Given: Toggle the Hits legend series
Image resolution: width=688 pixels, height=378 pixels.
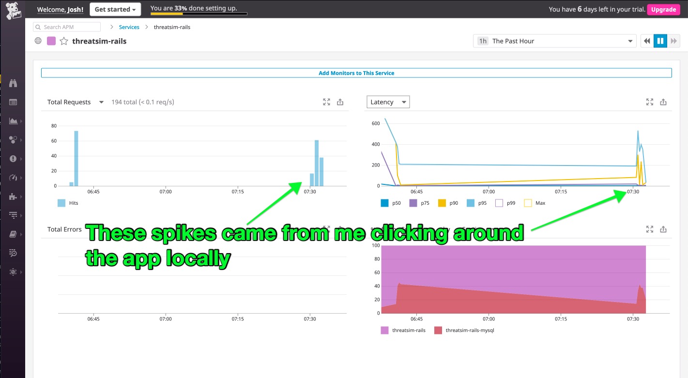Looking at the screenshot, I should 68,203.
